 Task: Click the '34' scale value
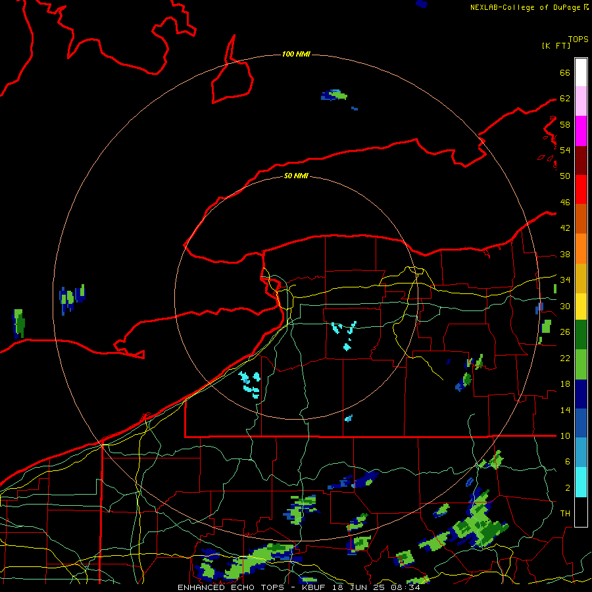click(565, 280)
